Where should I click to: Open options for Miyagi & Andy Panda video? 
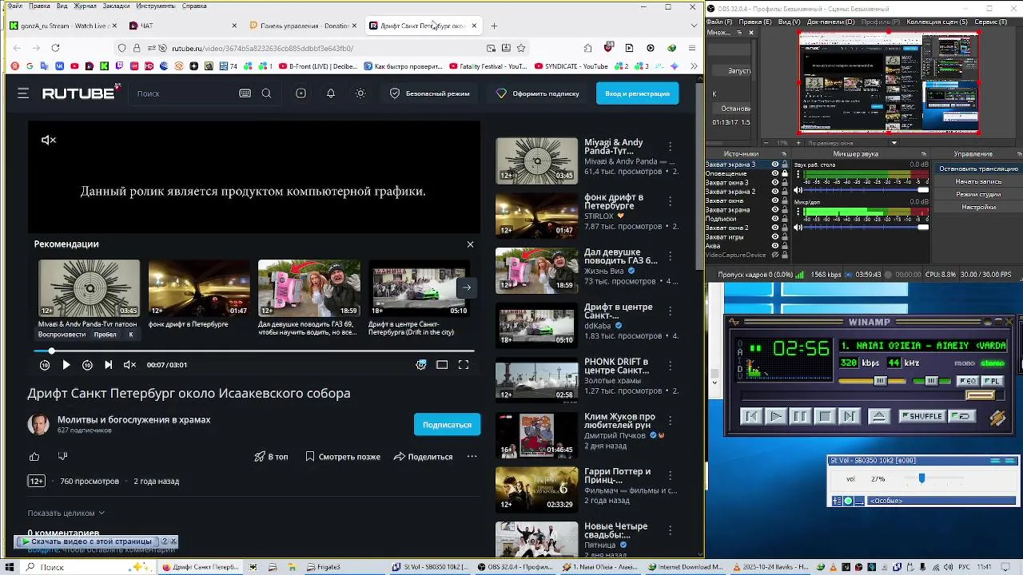670,146
